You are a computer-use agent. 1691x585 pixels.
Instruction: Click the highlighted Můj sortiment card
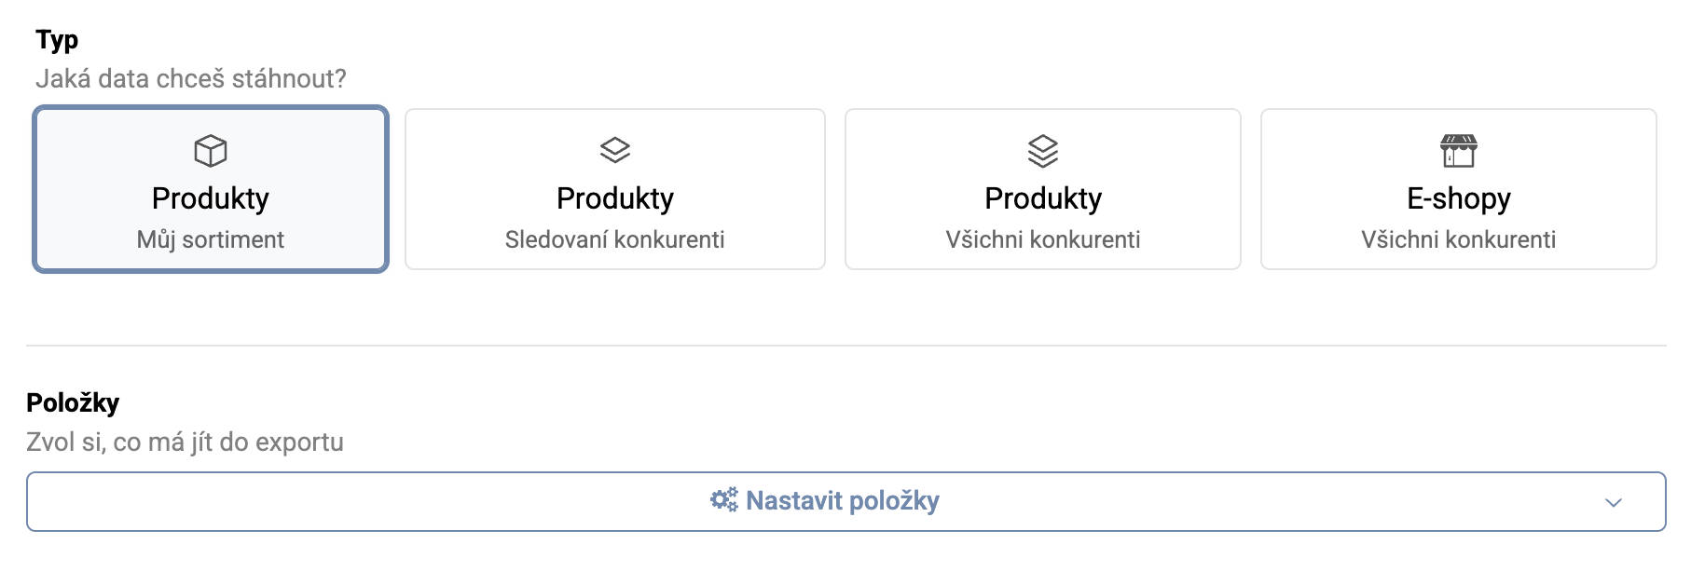(212, 188)
